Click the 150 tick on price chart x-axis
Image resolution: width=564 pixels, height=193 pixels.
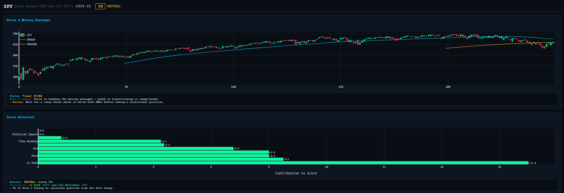coord(341,87)
